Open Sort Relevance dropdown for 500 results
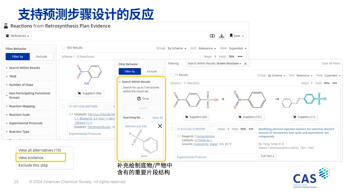This screenshot has height=194, width=344. coord(207,48)
